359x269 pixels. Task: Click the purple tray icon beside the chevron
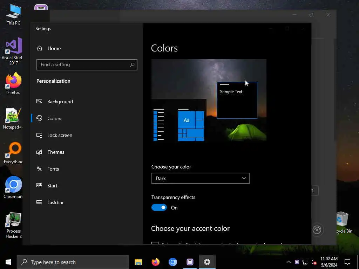[297, 262]
